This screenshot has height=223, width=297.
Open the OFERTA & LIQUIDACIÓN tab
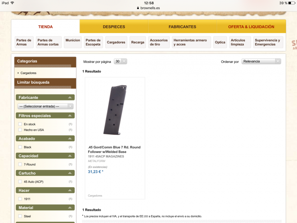[x=251, y=26]
